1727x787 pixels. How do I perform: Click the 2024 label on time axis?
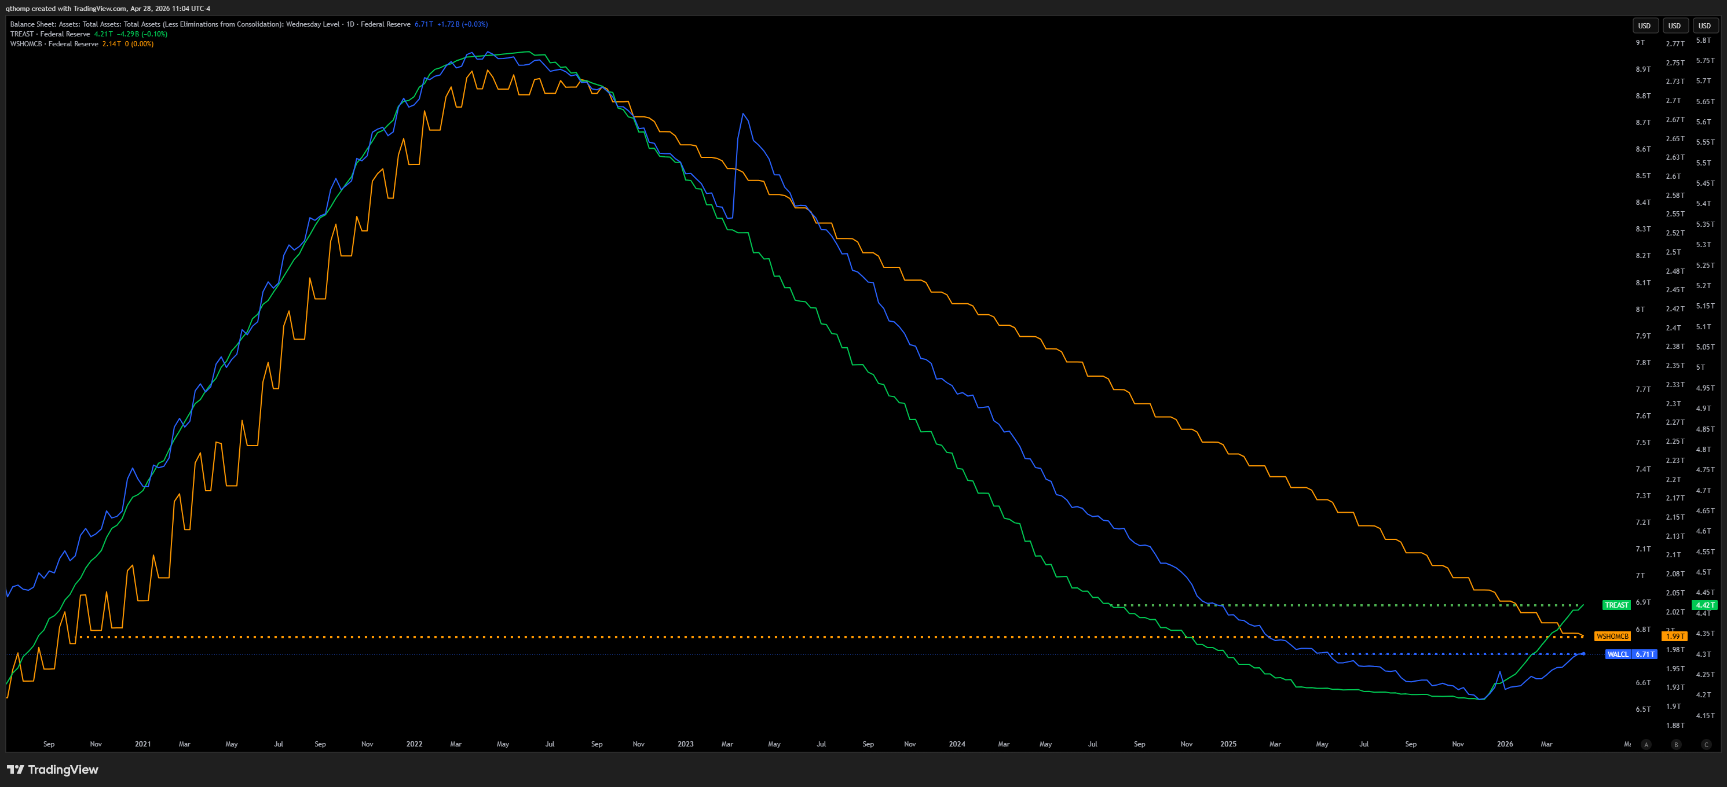click(x=957, y=744)
